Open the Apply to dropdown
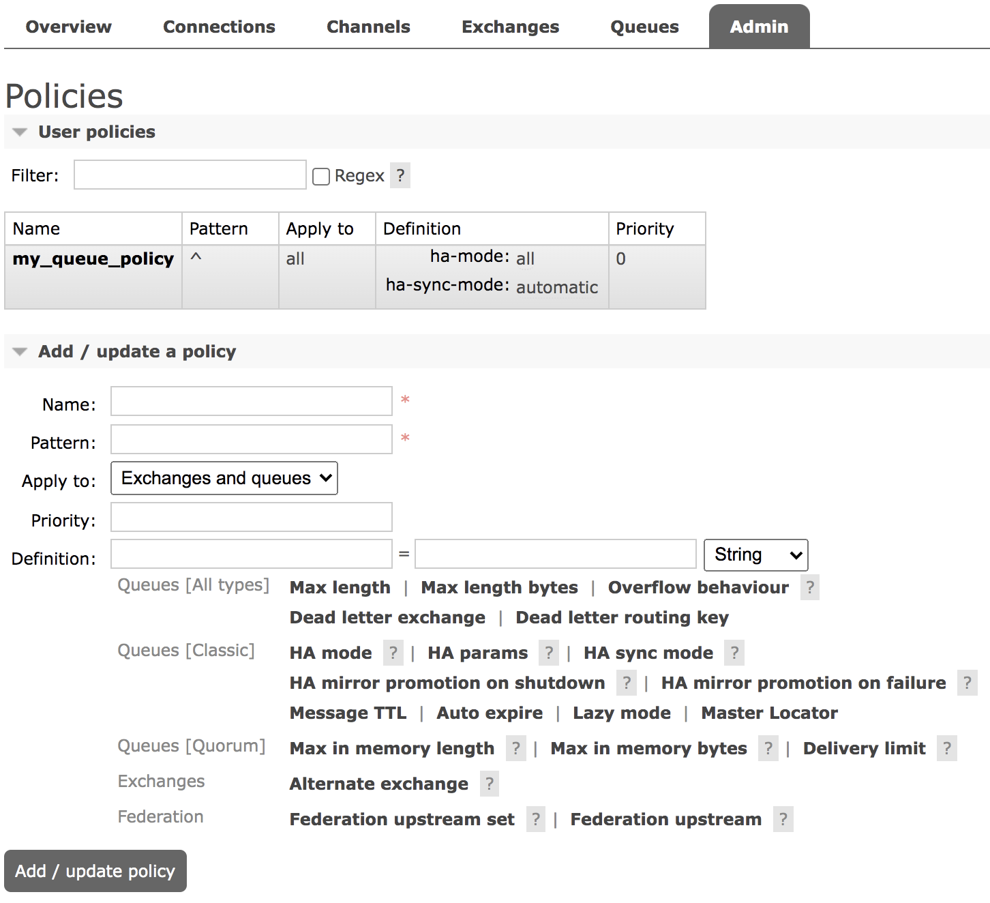990x903 pixels. pyautogui.click(x=224, y=478)
